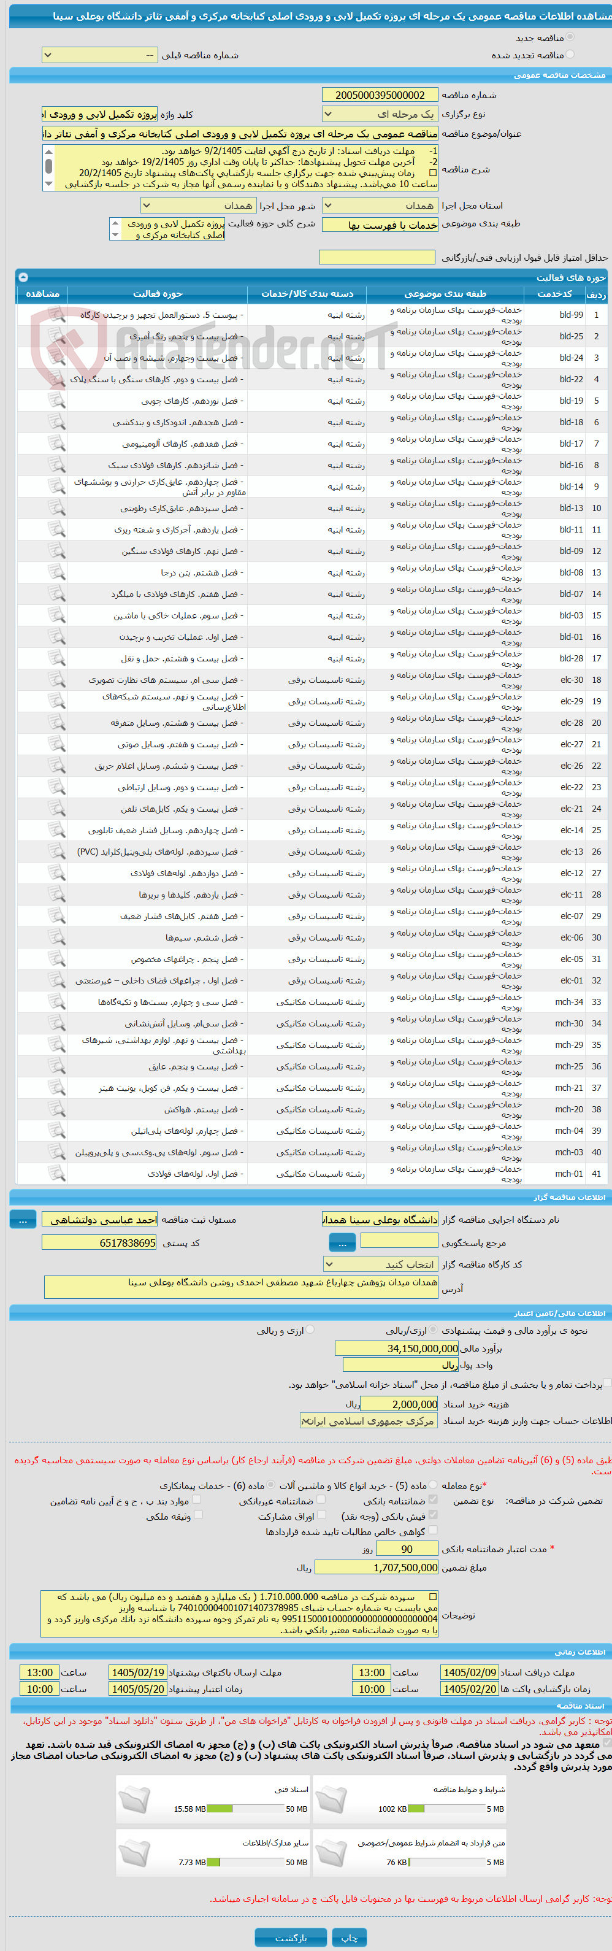Open view icon for row bld-11
Screen dimensions: 612x1951
coord(56,529)
